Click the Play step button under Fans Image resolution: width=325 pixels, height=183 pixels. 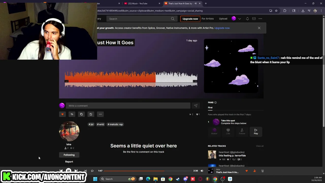coord(256,131)
